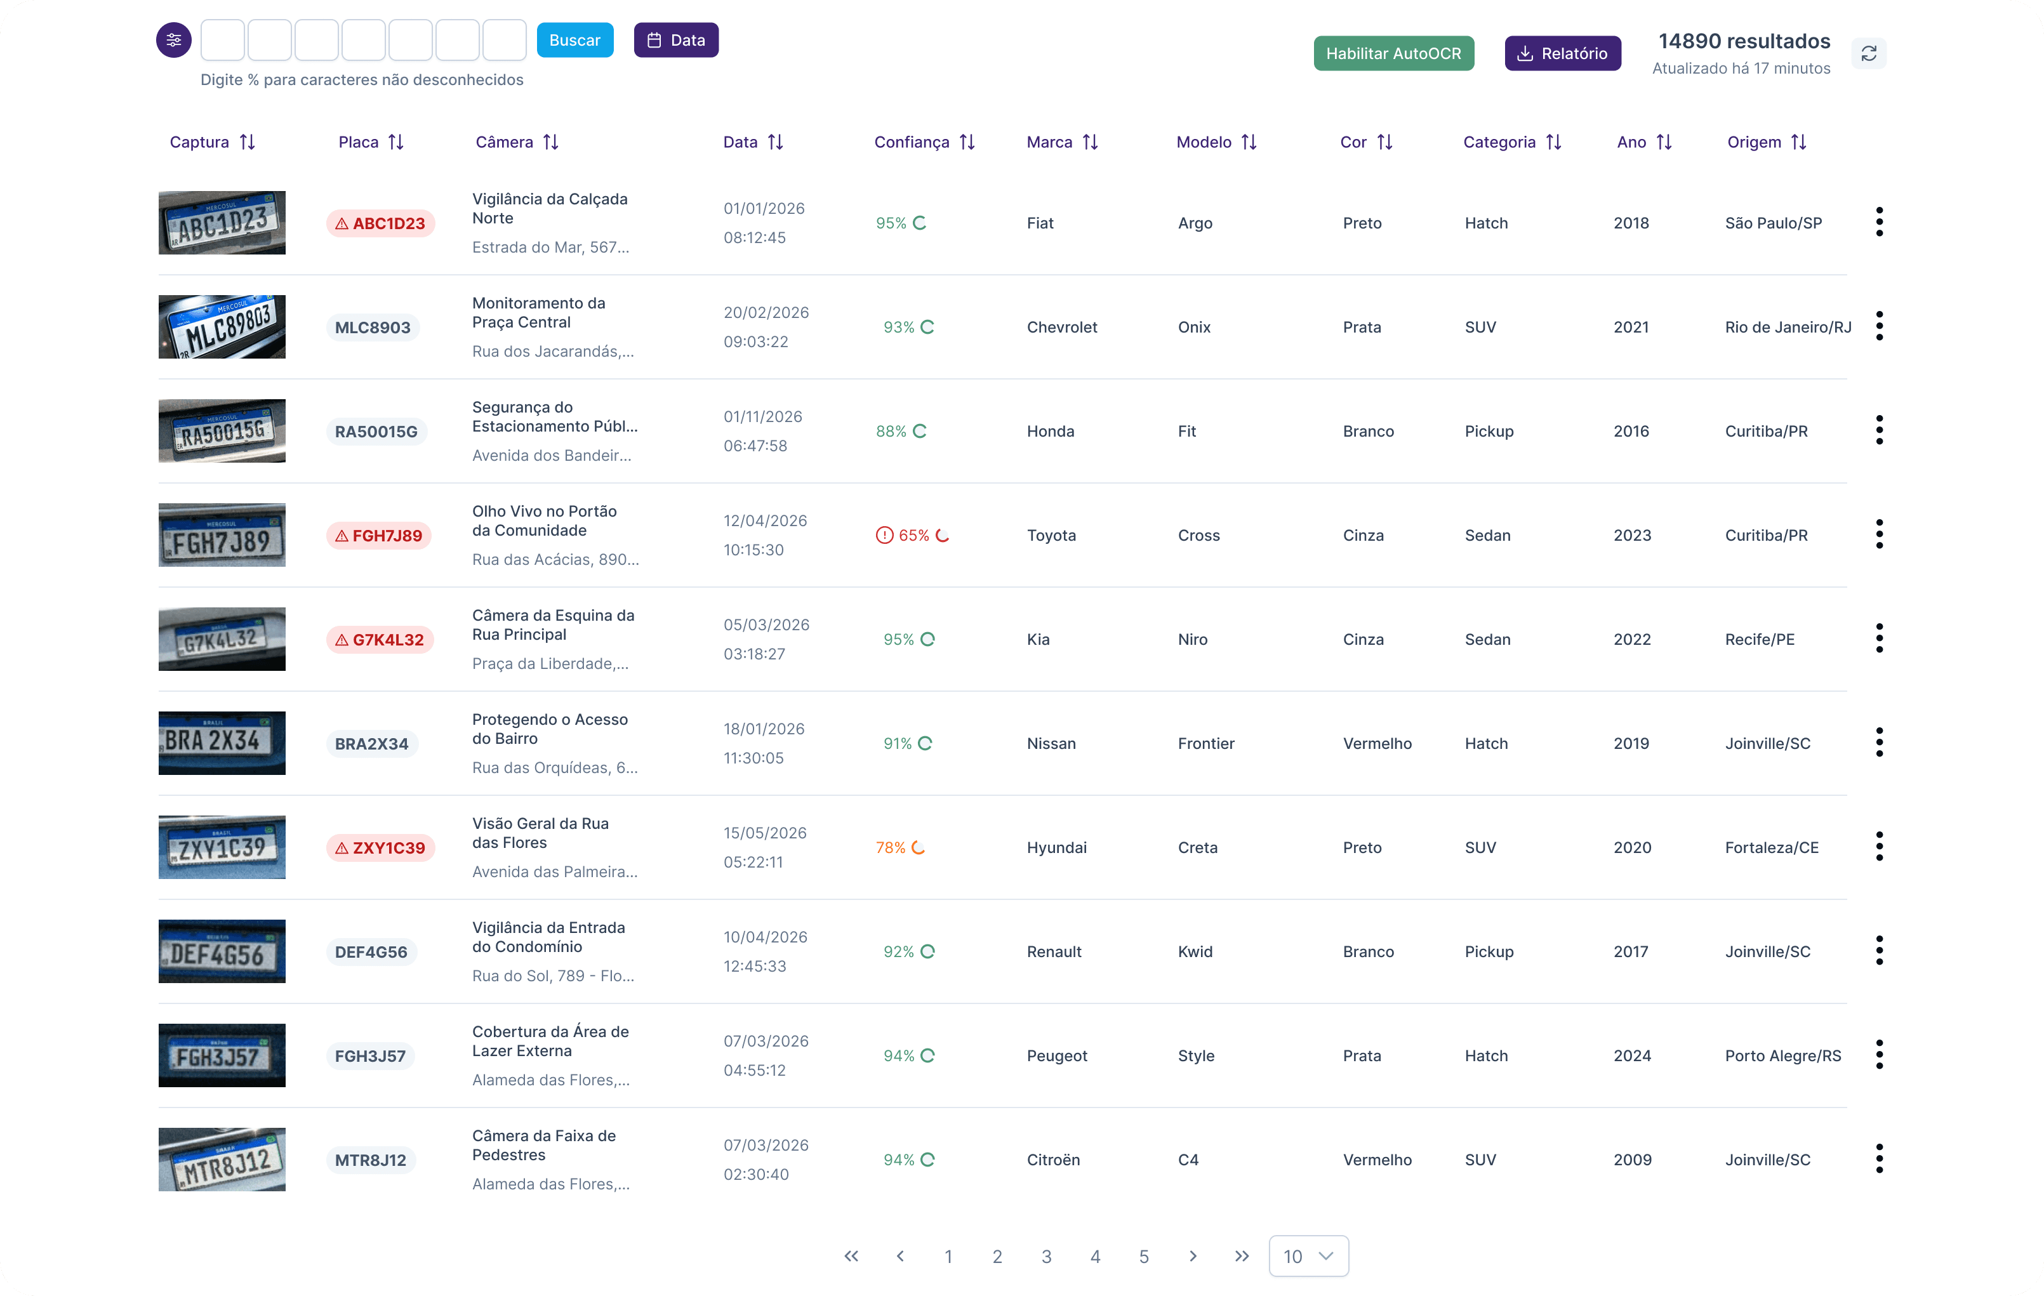Click the refresh results icon
Screen dimensions: 2044x1296
tap(1868, 53)
